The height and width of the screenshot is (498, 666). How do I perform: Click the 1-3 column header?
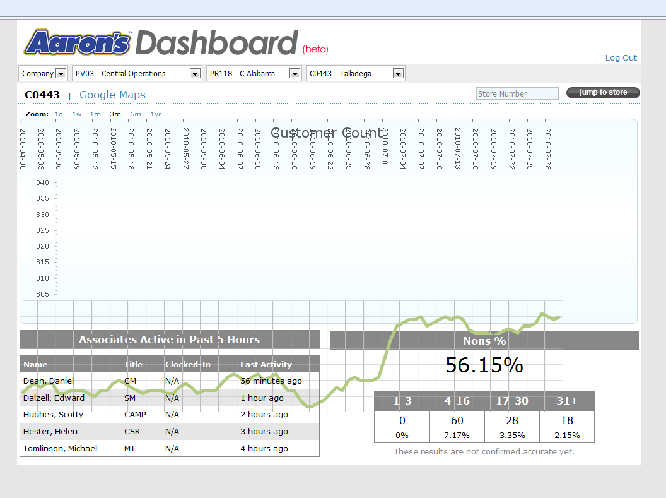(x=402, y=401)
